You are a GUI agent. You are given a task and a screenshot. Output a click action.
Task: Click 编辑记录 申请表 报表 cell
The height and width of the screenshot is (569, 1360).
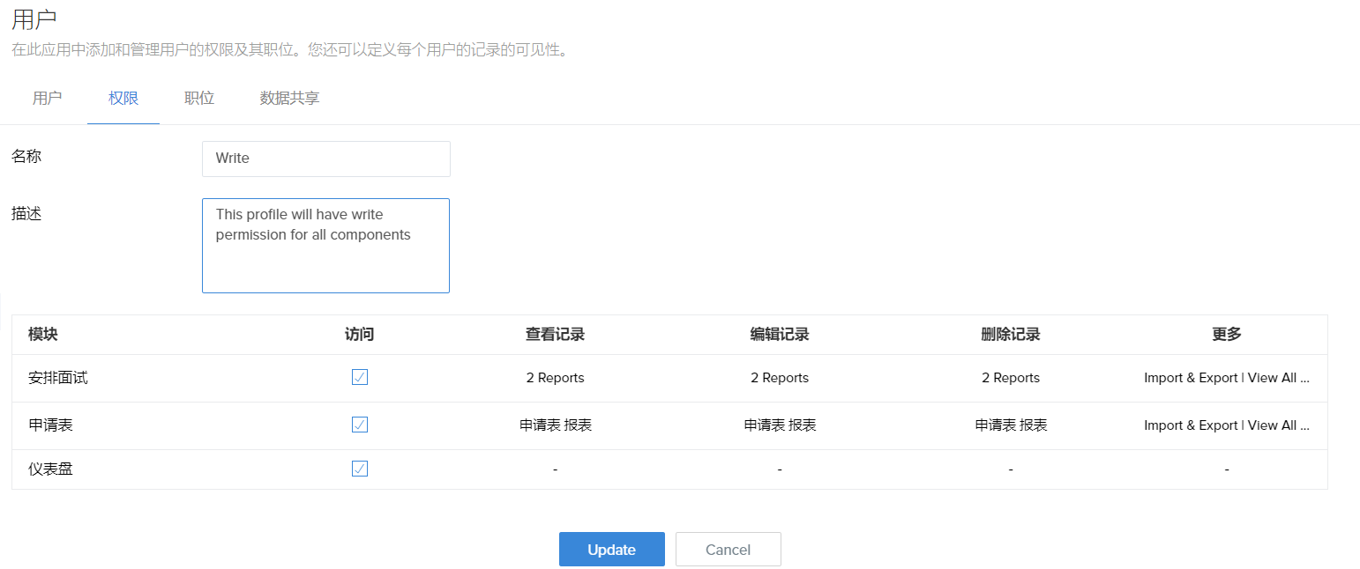[x=780, y=425]
